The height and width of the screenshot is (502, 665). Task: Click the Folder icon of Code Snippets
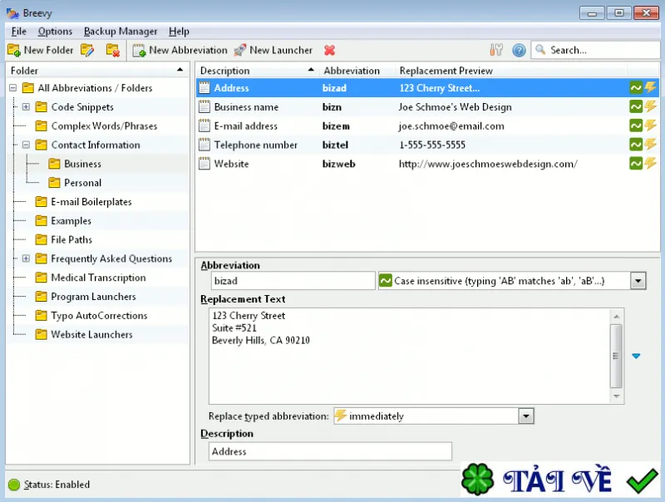(41, 107)
